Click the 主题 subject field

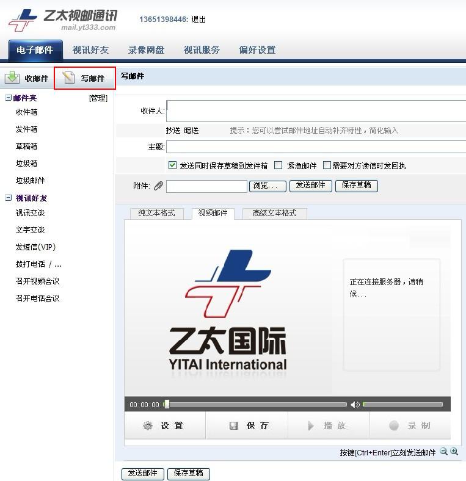click(x=316, y=147)
